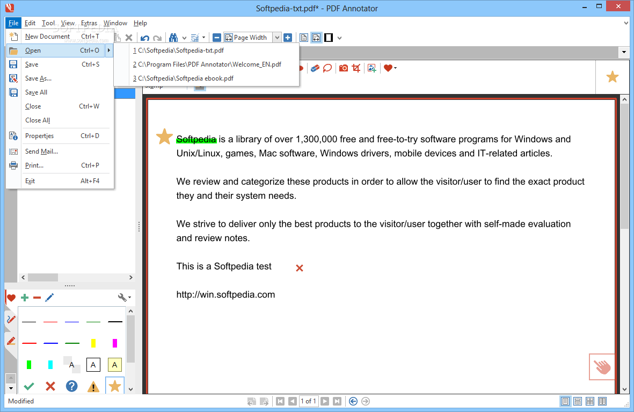Select the blue question mark stamp

point(71,386)
